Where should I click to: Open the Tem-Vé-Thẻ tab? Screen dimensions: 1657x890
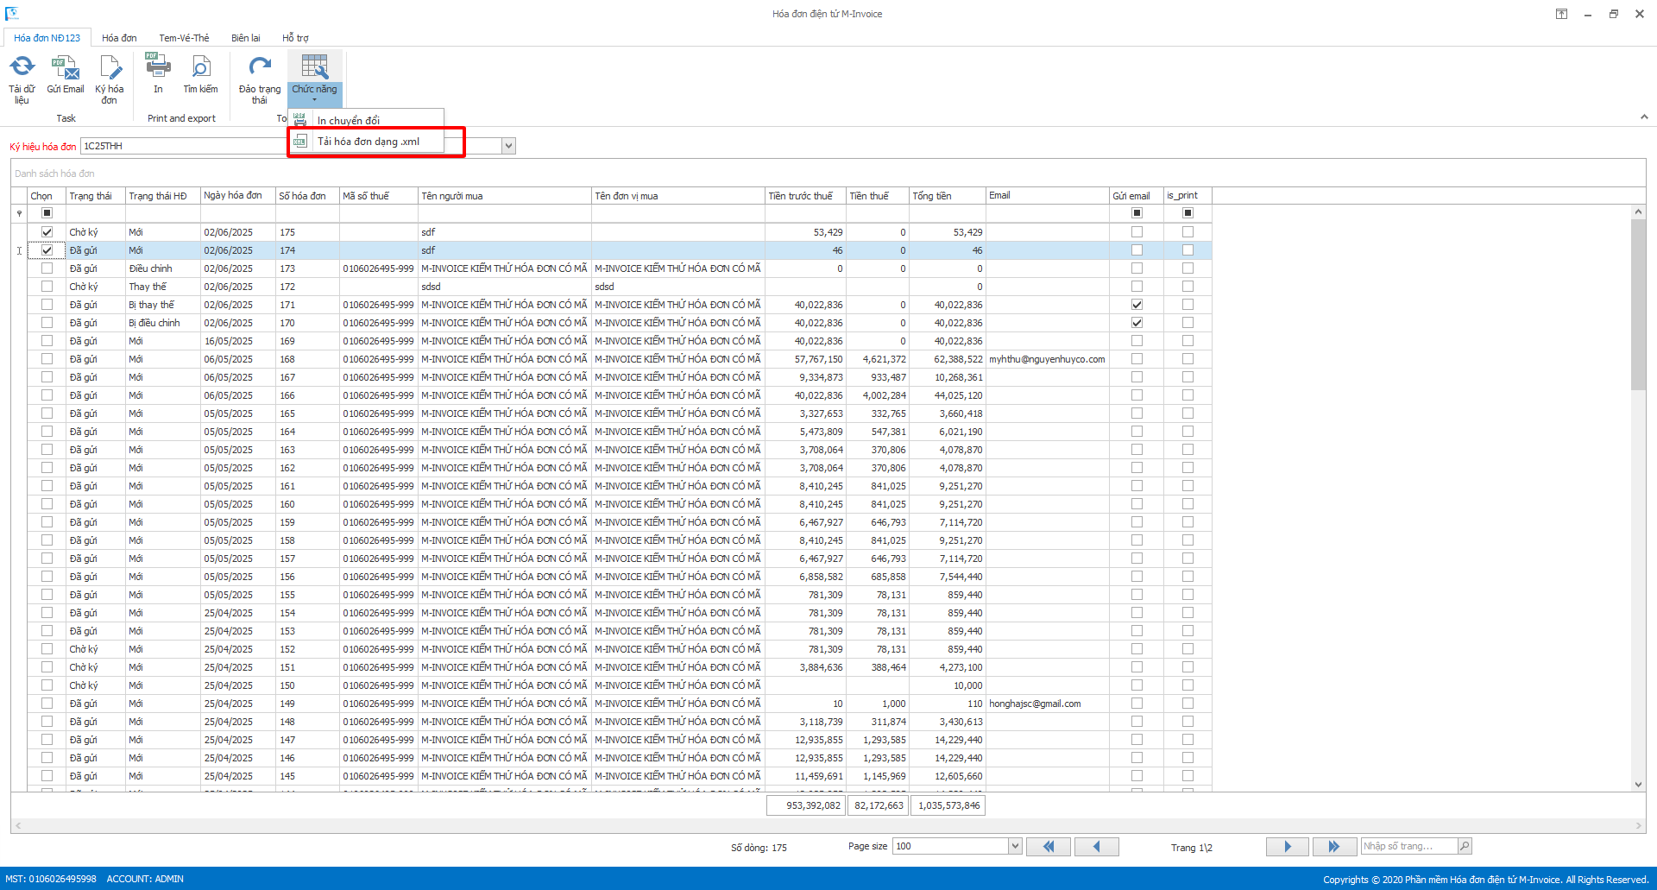(184, 38)
